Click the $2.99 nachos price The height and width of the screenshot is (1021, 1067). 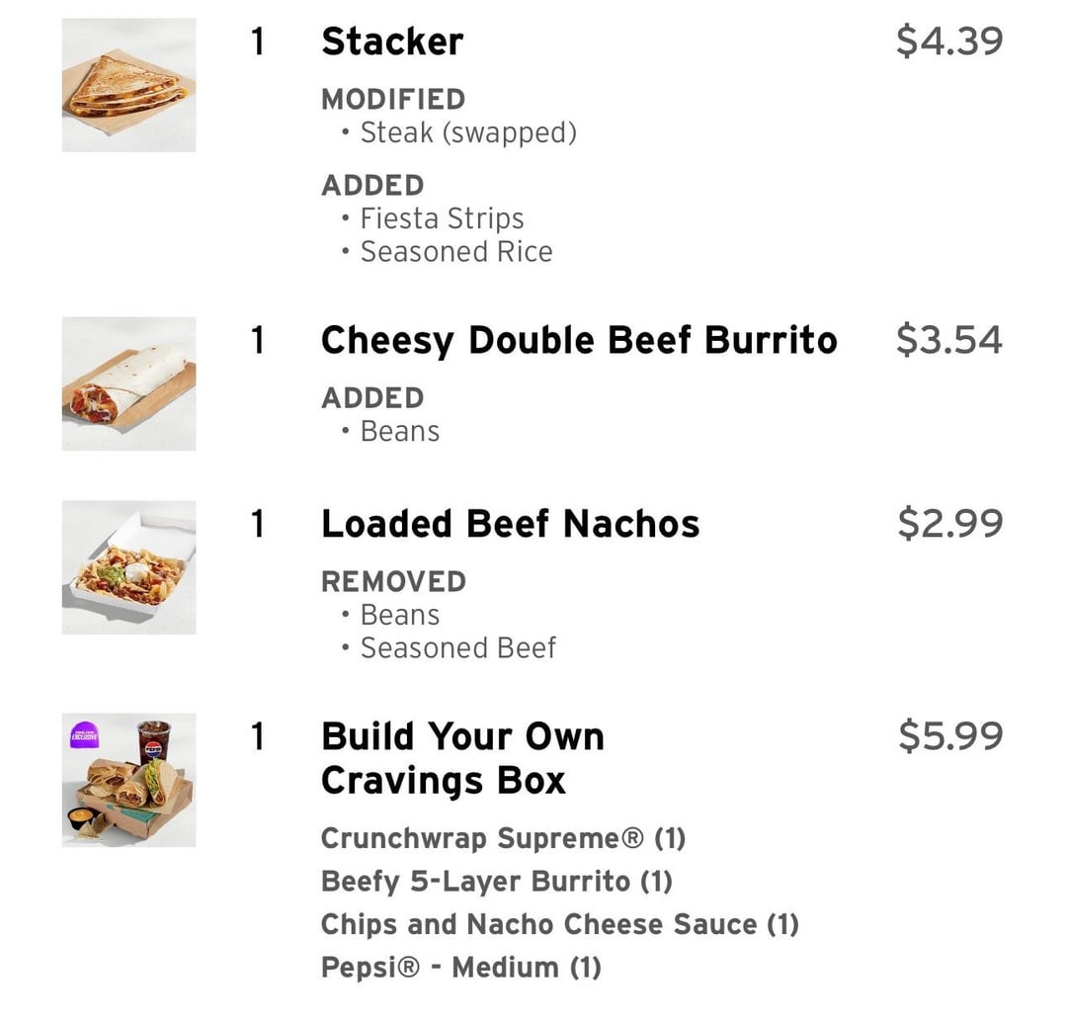[949, 524]
